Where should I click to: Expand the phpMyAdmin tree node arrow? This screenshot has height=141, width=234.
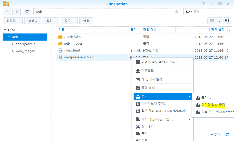[x=13, y=44]
